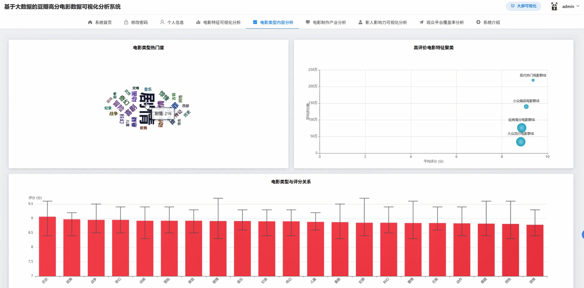The width and height of the screenshot is (584, 288).
Task: Click the 剧情 bar in rating chart
Action: 218,249
